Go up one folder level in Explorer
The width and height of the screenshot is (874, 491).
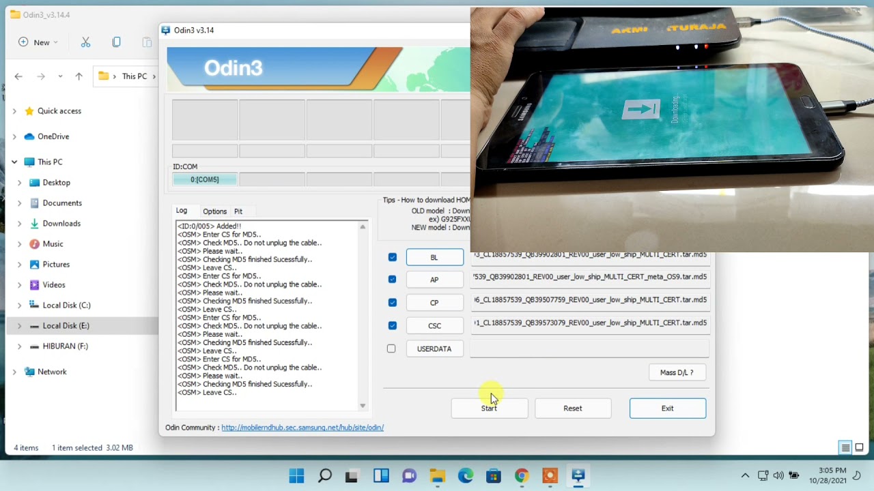[79, 76]
